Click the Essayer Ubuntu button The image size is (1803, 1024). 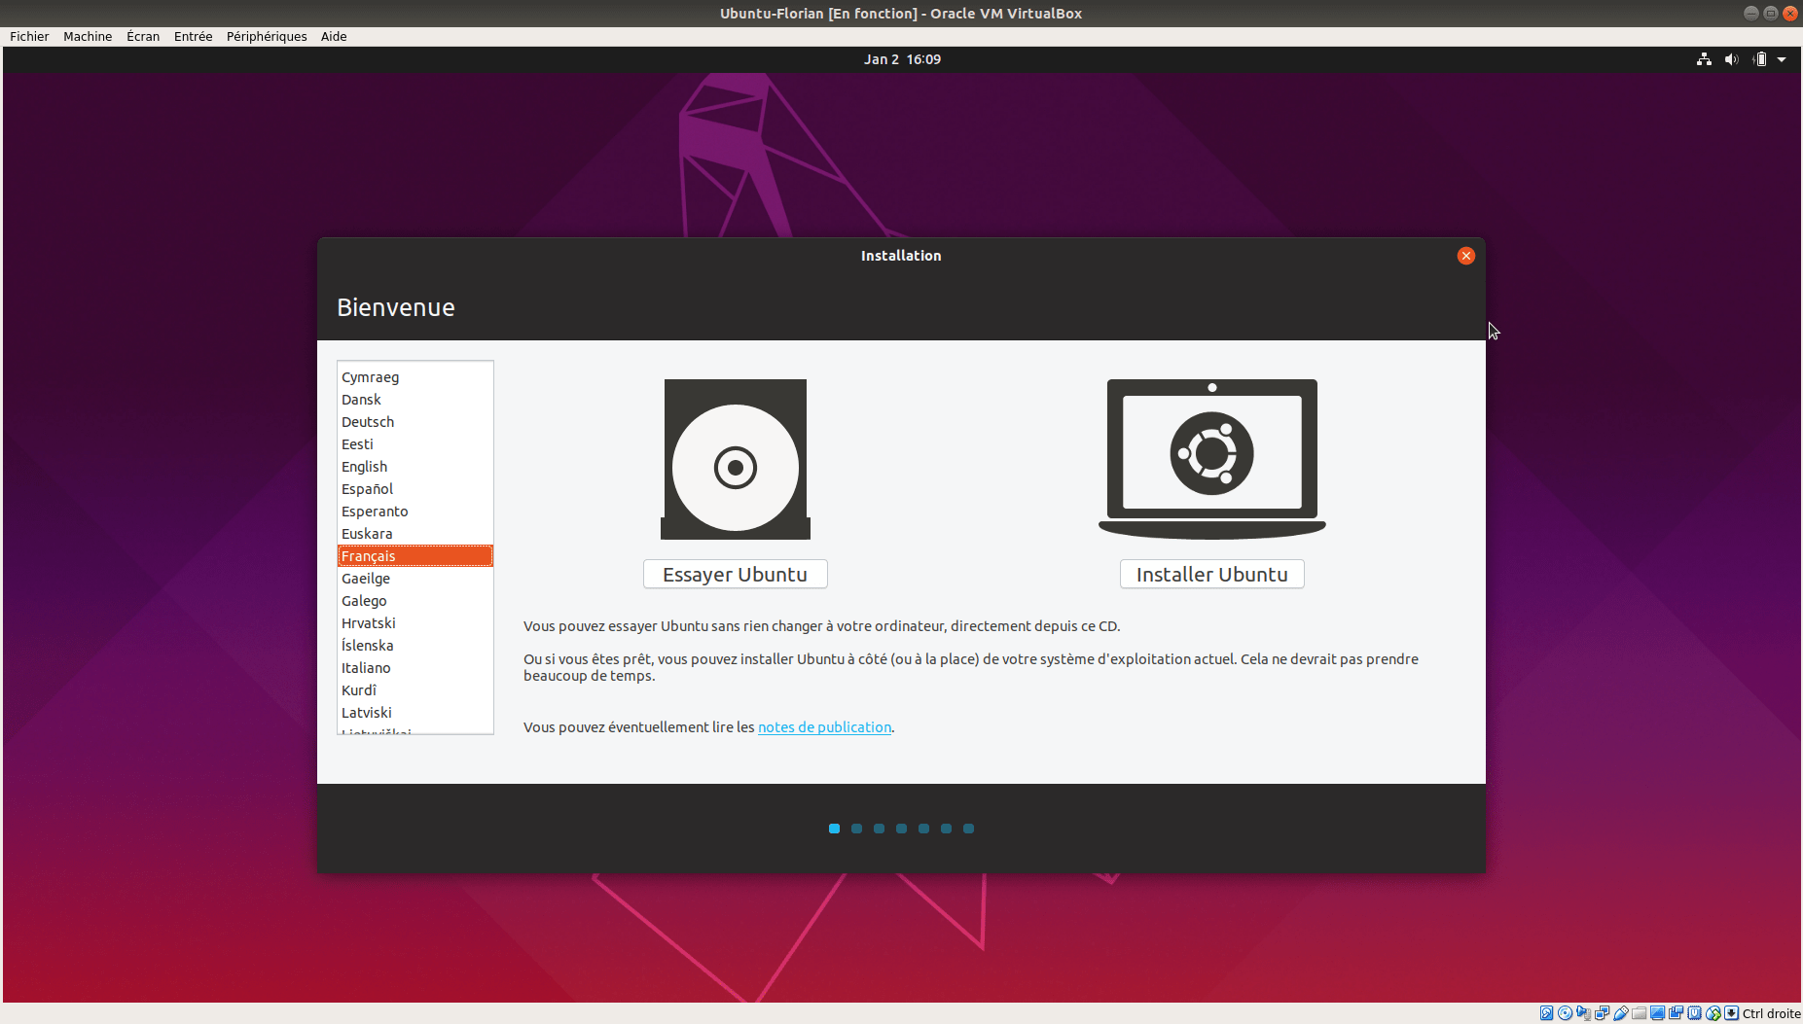[x=735, y=575]
